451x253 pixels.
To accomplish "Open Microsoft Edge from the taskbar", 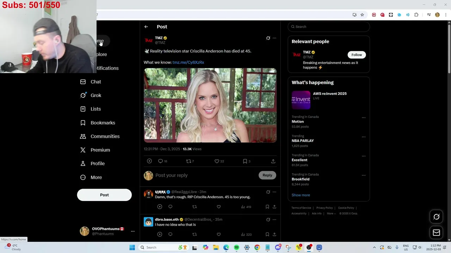I will tap(226, 247).
